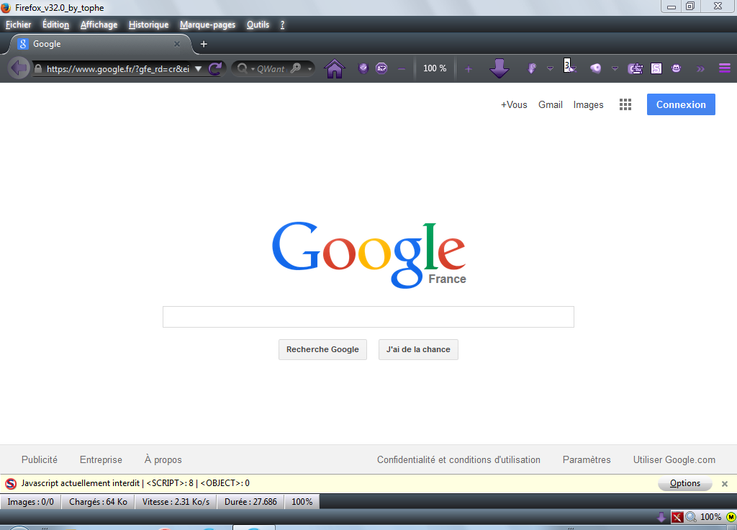Click the Connexion sign-in button

click(x=681, y=104)
